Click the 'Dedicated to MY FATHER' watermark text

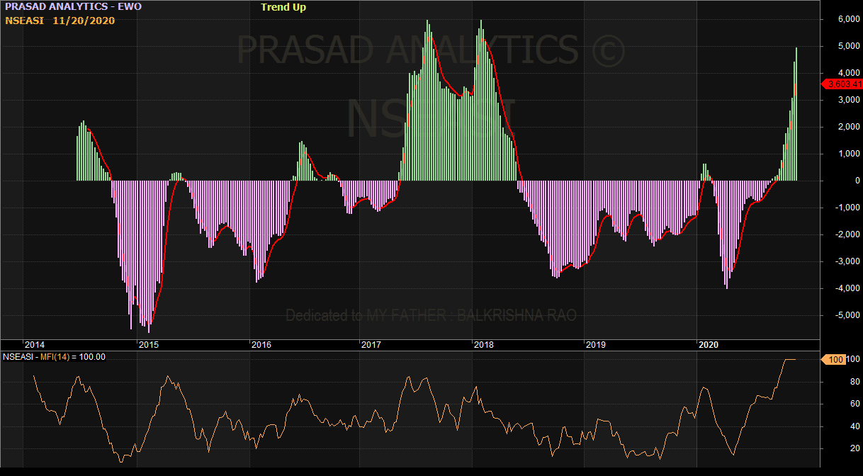pos(431,315)
